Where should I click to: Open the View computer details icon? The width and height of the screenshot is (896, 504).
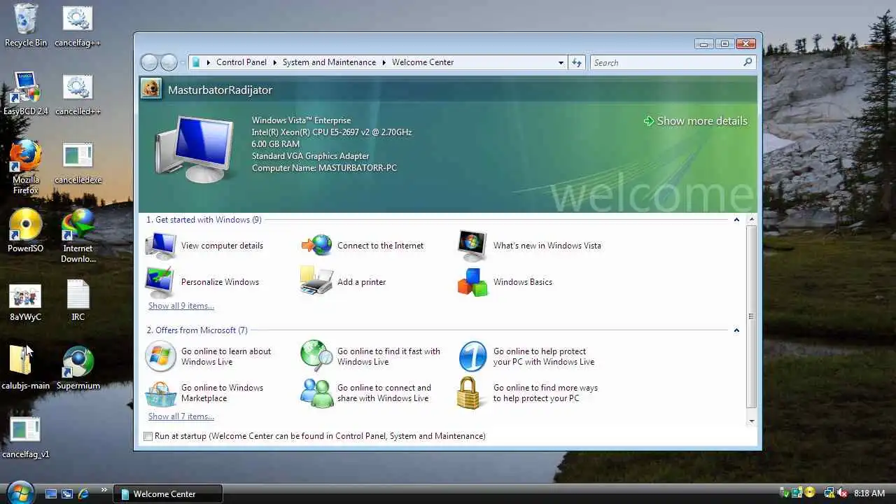(161, 246)
